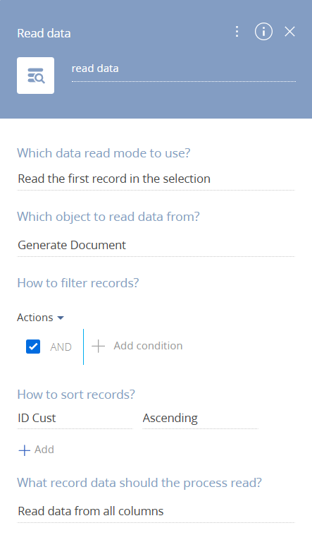Toggle the AND filter group checkbox
Viewport: 312px width, 559px height.
click(x=33, y=347)
